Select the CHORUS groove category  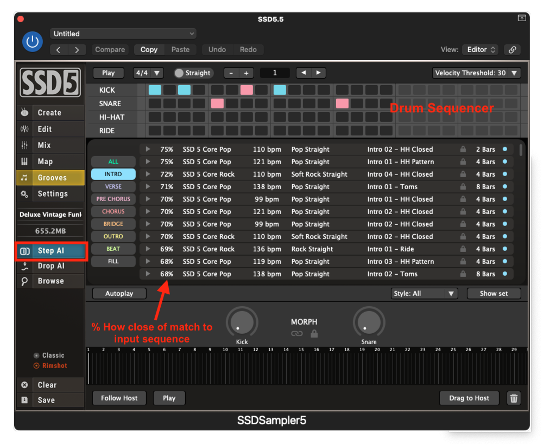pyautogui.click(x=113, y=211)
